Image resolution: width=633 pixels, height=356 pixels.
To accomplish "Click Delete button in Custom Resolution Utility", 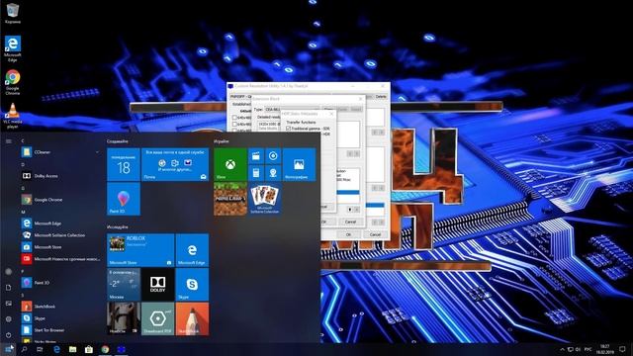I will [x=381, y=97].
